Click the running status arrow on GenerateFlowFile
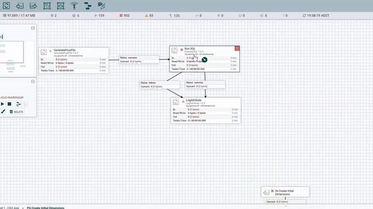The width and height of the screenshot is (373, 209). tap(51, 51)
